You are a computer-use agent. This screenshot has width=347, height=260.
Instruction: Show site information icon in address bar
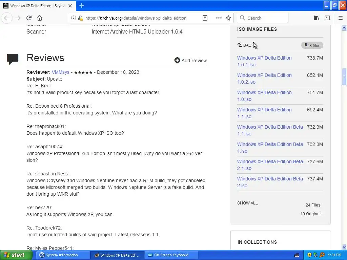click(74, 18)
